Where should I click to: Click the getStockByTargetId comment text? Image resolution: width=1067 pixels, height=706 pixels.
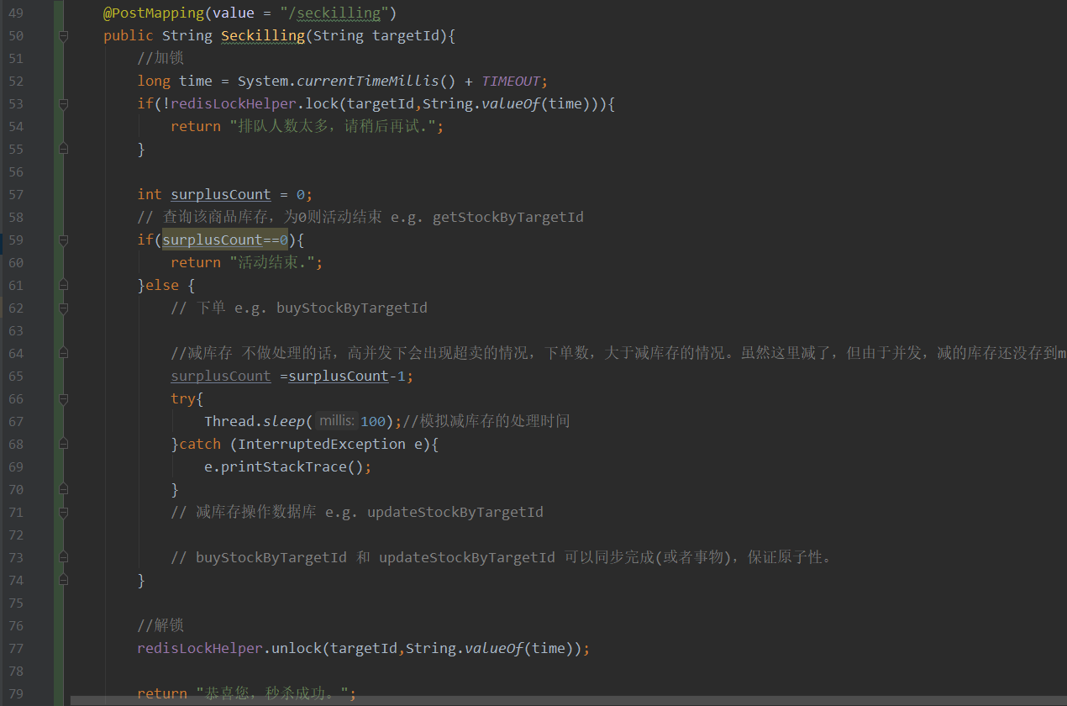tap(508, 218)
